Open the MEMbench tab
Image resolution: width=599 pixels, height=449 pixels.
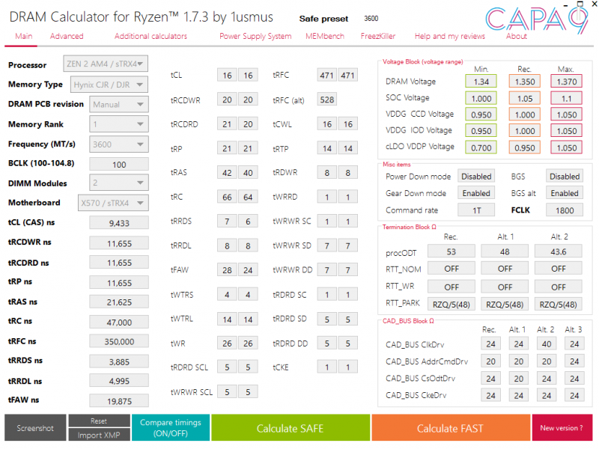click(x=325, y=36)
